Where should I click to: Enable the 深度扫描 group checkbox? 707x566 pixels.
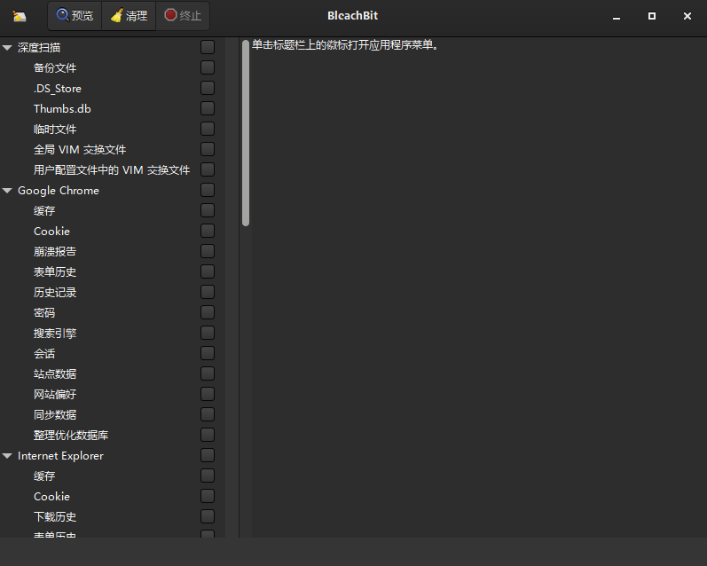(x=208, y=47)
